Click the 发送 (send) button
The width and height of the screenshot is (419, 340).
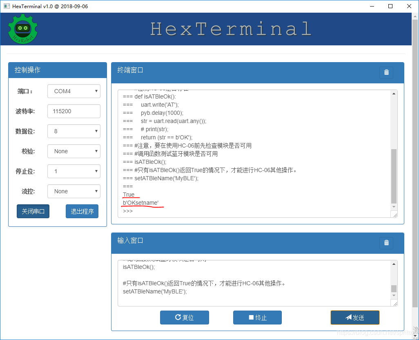355,318
